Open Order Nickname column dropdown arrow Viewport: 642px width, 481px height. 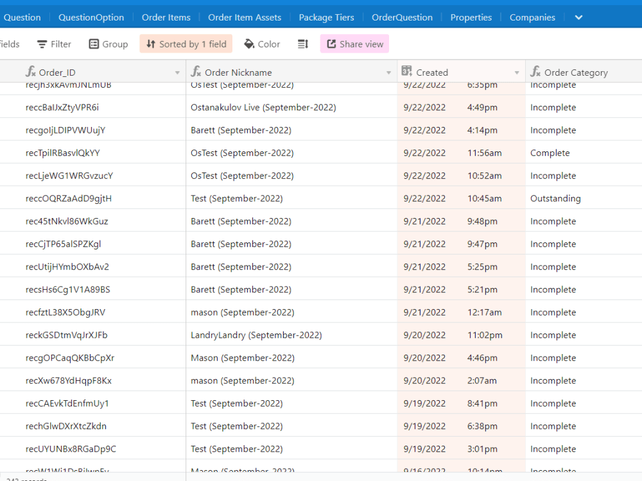coord(388,73)
